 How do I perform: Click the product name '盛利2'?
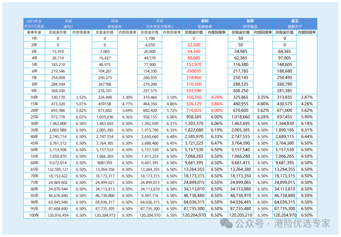[68, 27]
